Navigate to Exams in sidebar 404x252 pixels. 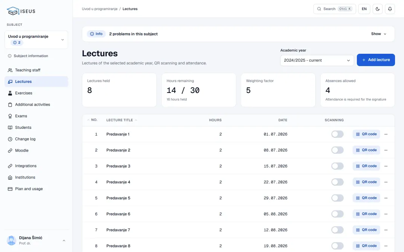pos(36,116)
